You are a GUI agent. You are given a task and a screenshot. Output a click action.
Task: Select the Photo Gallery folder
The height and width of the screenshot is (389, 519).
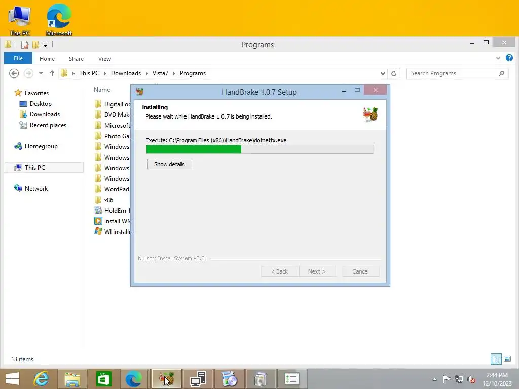[x=113, y=136]
